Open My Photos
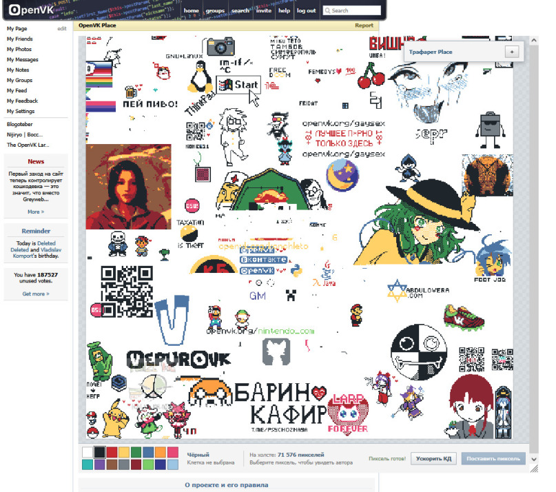Viewport: 556px width, 492px height. [19, 50]
